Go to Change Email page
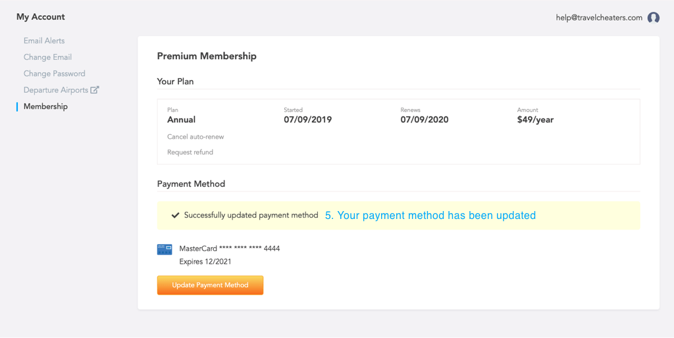This screenshot has width=674, height=338. point(47,57)
